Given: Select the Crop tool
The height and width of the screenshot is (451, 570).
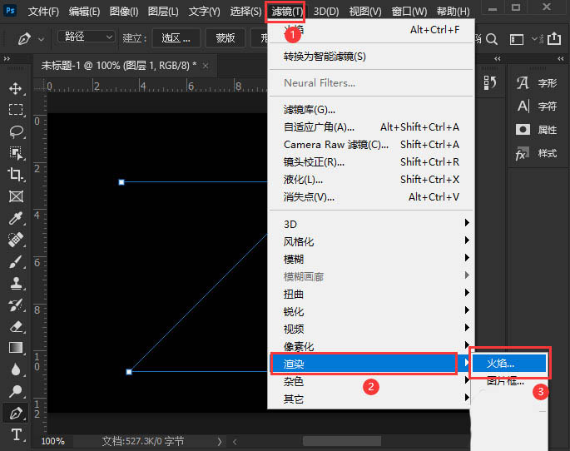Looking at the screenshot, I should point(15,175).
